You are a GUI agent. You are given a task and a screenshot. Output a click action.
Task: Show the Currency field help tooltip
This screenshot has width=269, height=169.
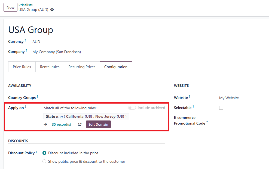click(25, 41)
